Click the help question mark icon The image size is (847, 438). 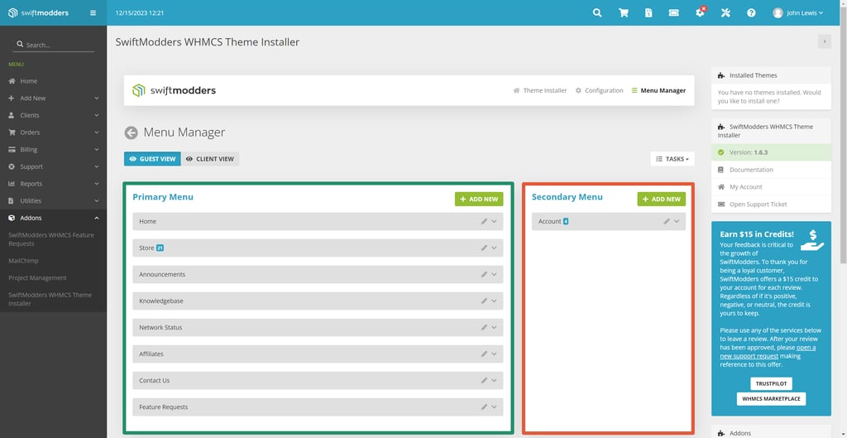coord(751,13)
